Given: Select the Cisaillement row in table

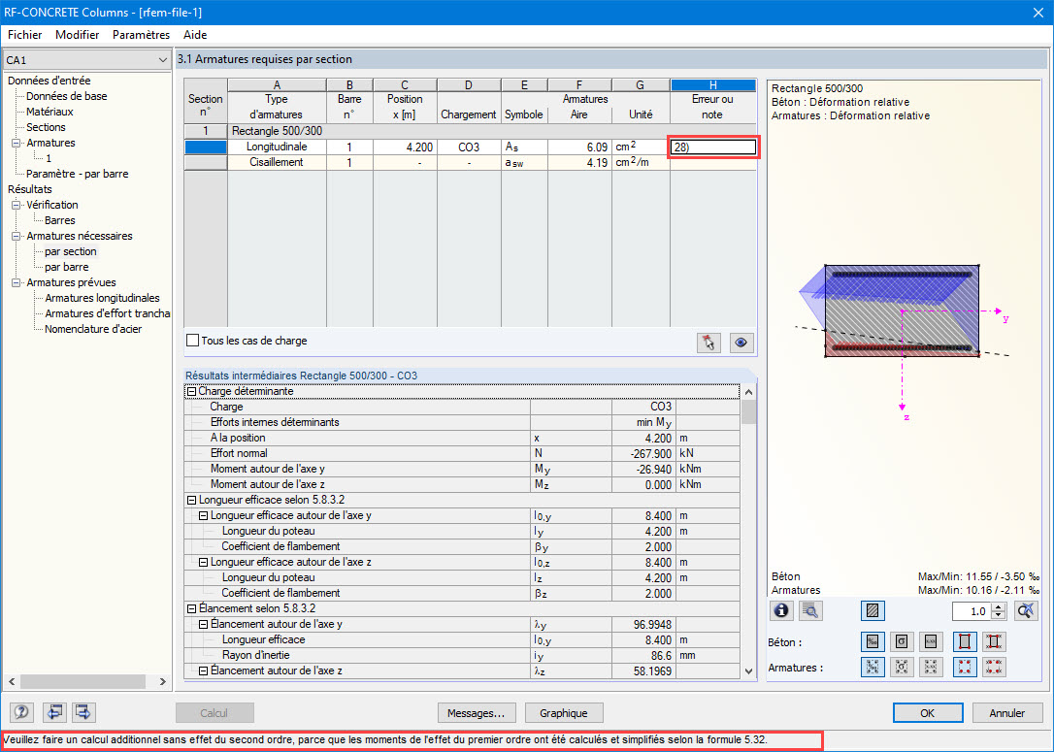Looking at the screenshot, I should [x=470, y=163].
